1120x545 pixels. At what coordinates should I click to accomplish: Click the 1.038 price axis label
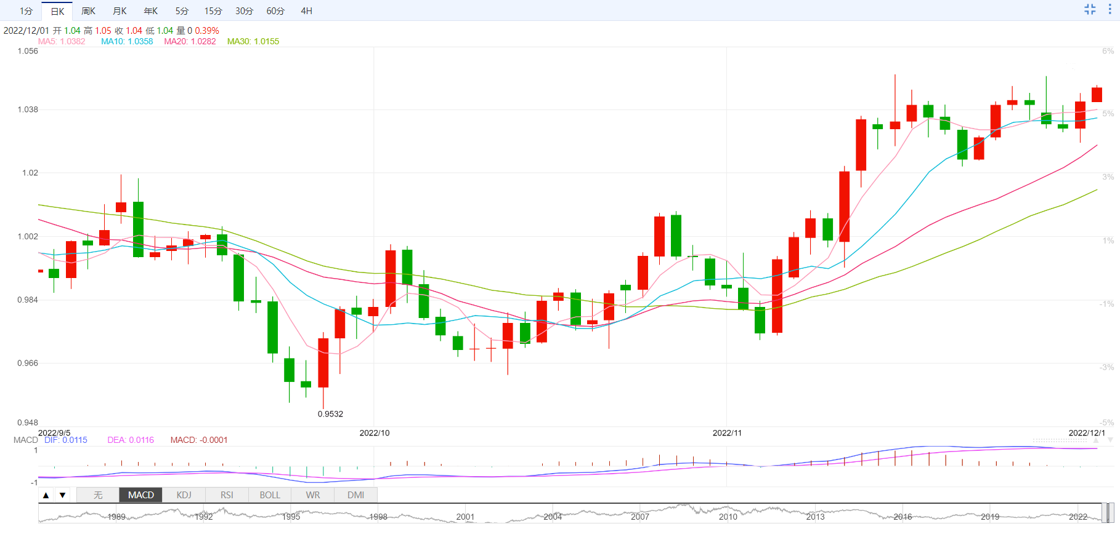pos(28,109)
